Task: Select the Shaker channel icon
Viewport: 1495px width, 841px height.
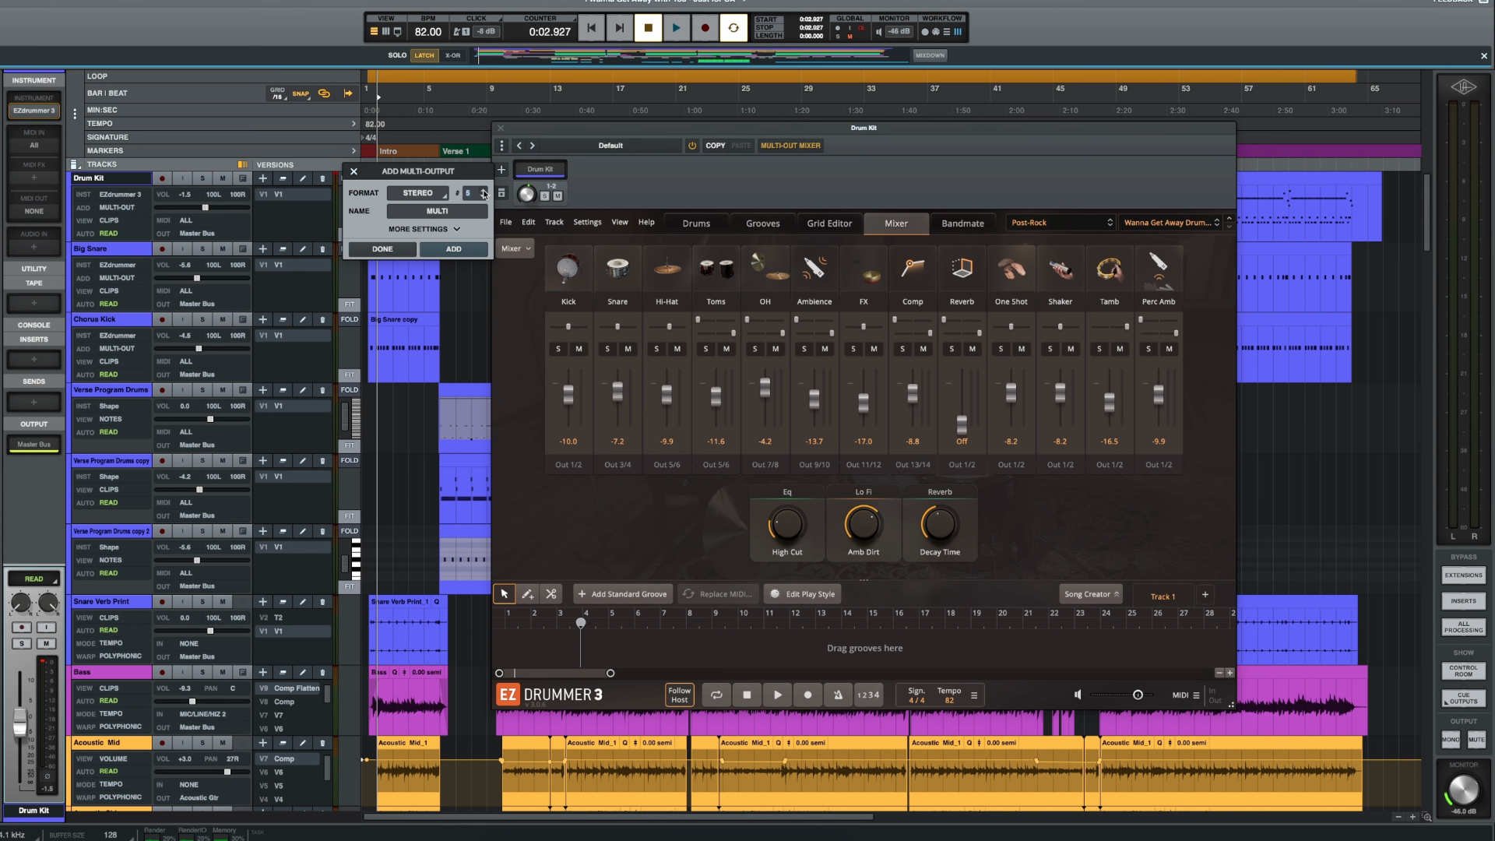Action: tap(1060, 269)
